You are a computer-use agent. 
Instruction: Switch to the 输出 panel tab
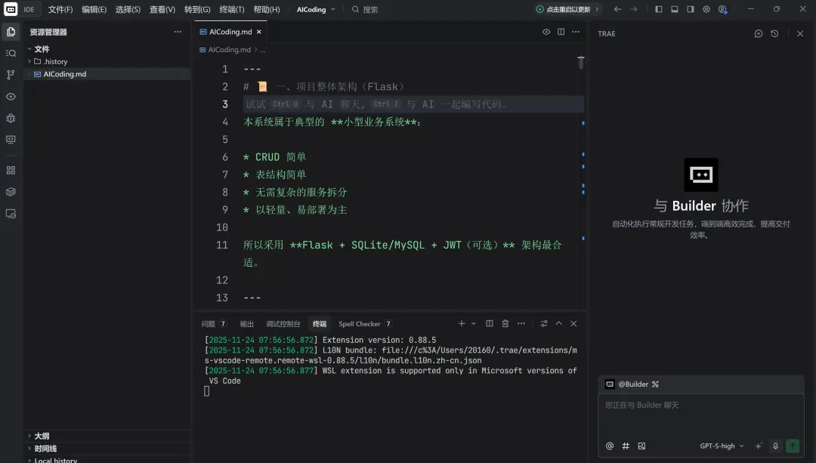click(x=246, y=323)
